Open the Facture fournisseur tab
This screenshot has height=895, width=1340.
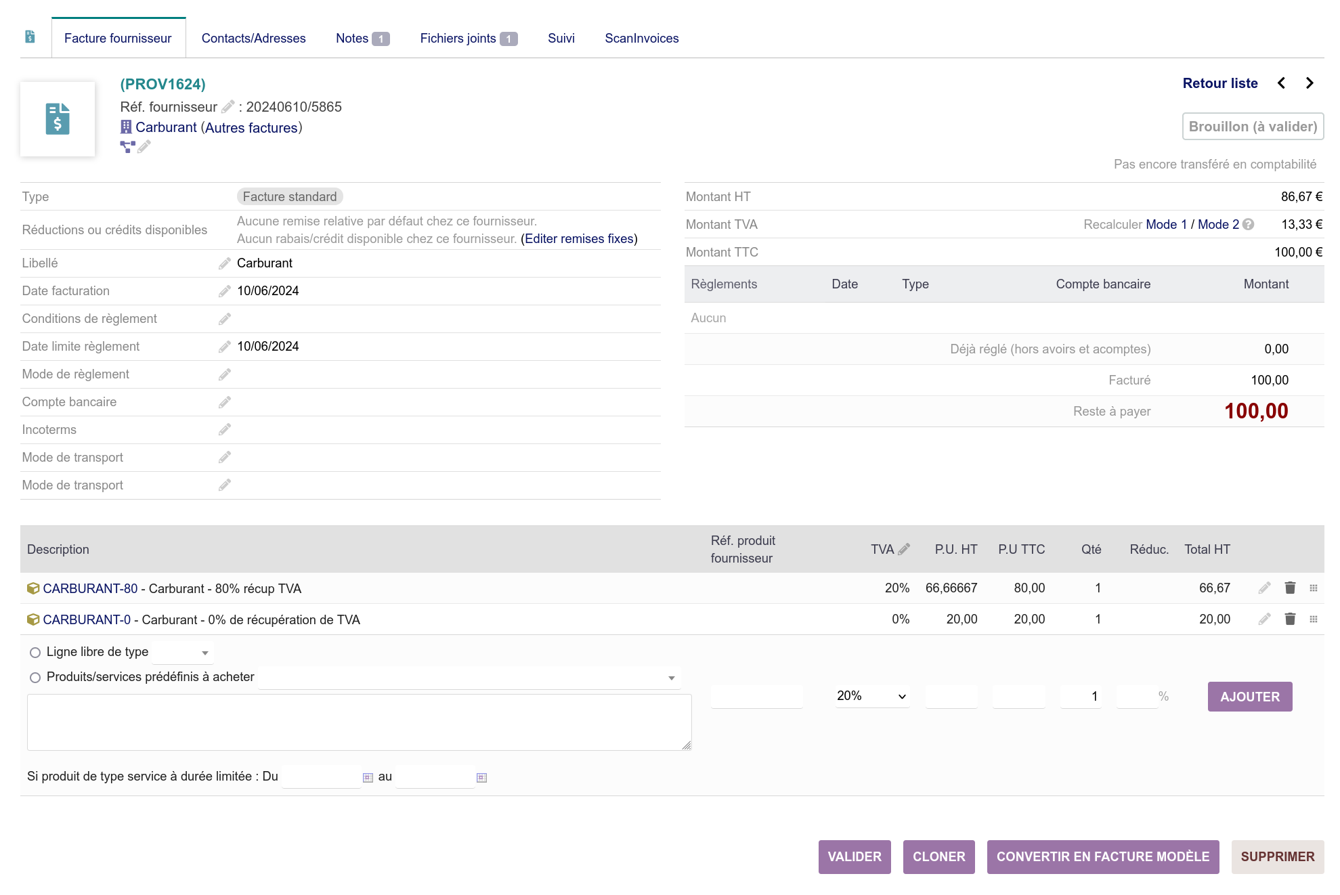118,39
